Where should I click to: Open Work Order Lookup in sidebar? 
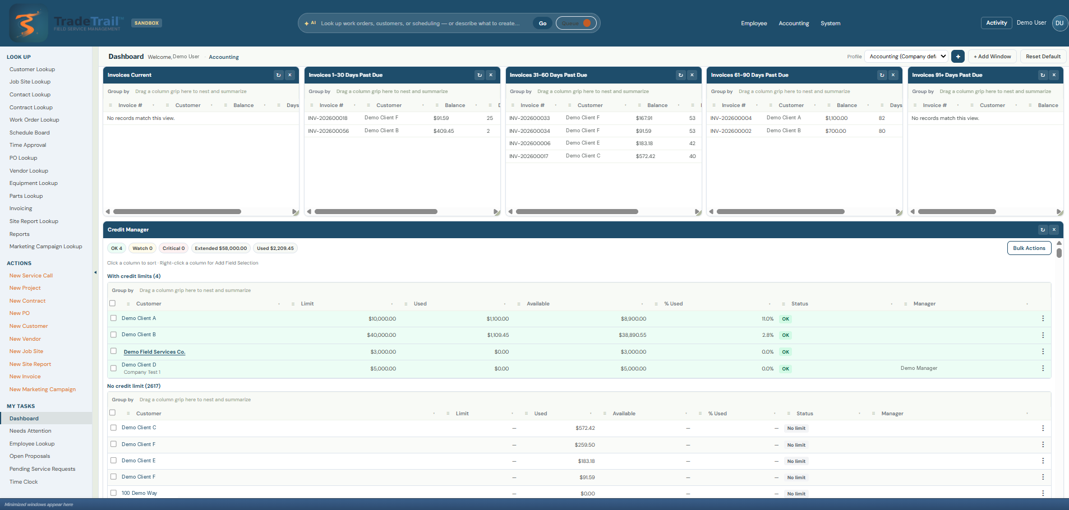(x=34, y=120)
